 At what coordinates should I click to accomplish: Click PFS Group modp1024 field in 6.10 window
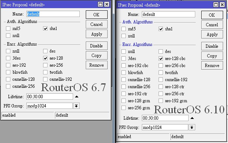pyautogui.click(x=165, y=127)
